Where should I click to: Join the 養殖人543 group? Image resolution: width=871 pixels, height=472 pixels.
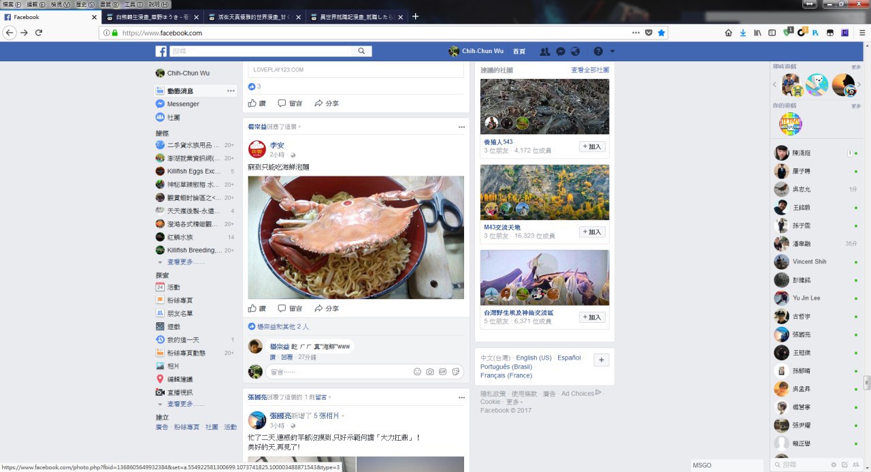click(592, 146)
